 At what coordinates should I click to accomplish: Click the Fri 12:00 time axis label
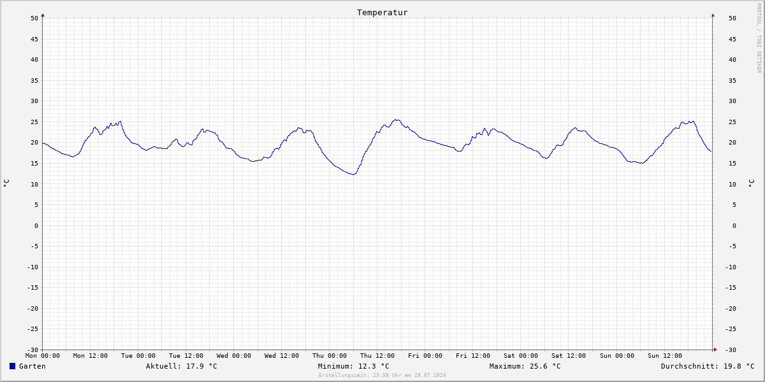473,356
